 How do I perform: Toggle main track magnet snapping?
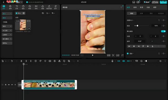119,61
